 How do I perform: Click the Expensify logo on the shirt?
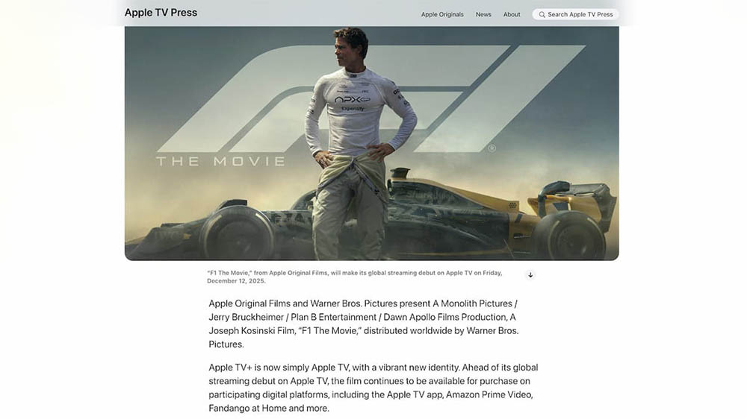[x=353, y=108]
